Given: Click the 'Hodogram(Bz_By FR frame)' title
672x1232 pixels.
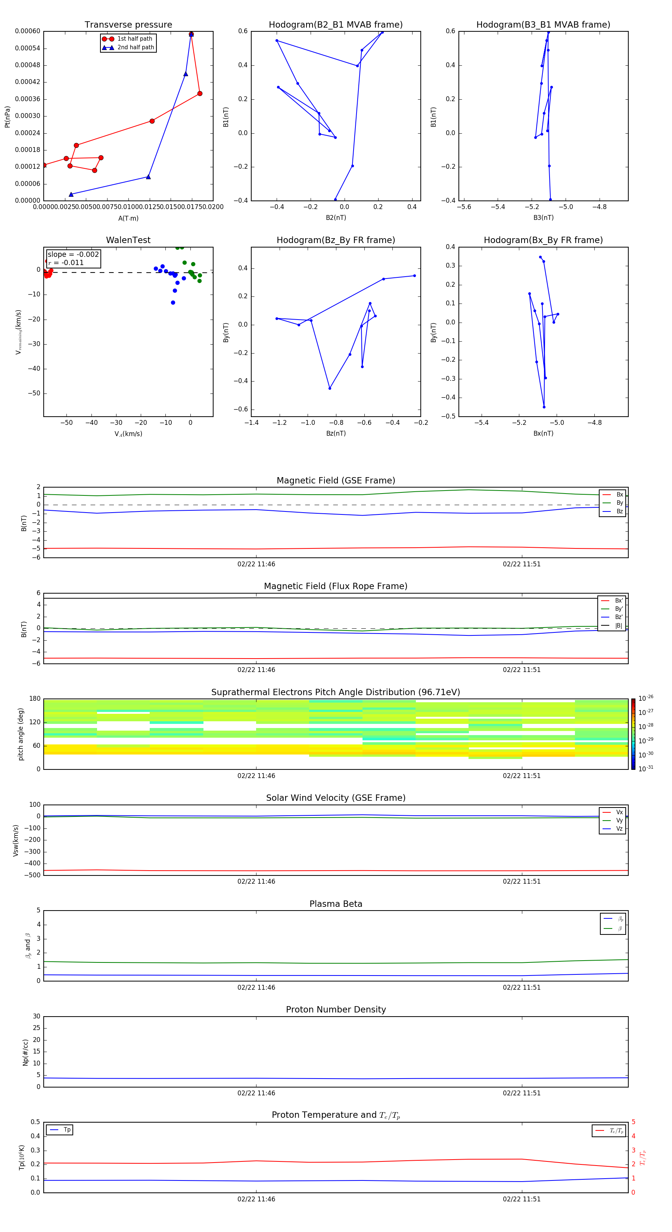Looking at the screenshot, I should (336, 240).
